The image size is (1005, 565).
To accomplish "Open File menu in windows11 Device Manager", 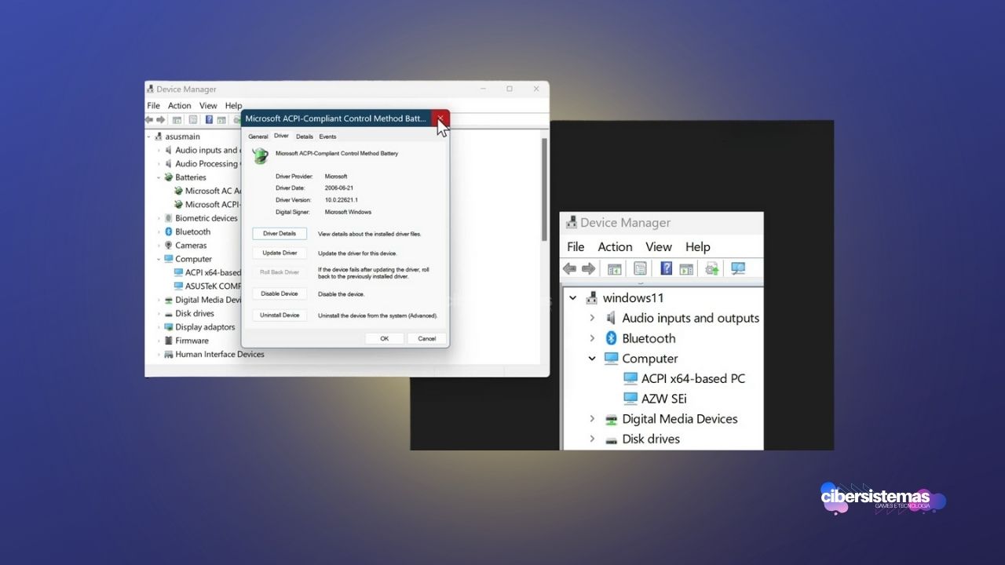I will pyautogui.click(x=576, y=246).
